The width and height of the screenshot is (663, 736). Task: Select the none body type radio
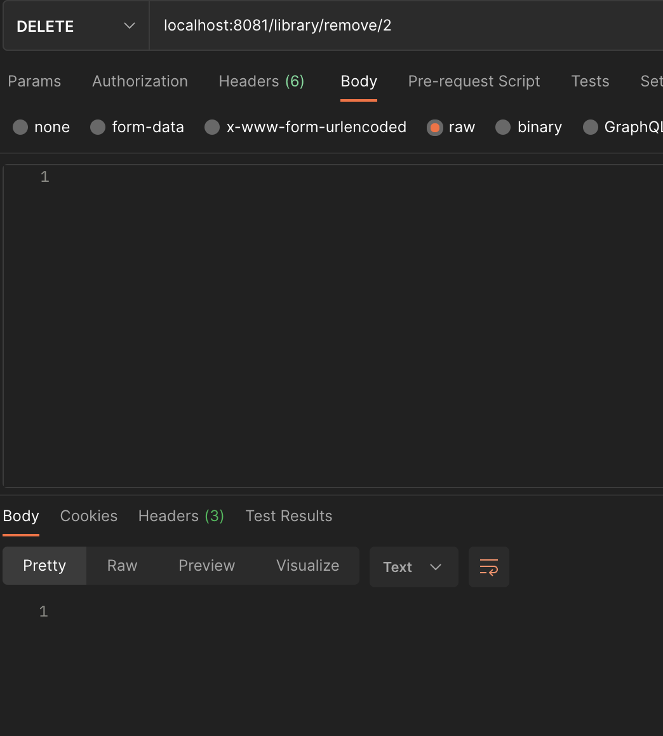point(20,127)
